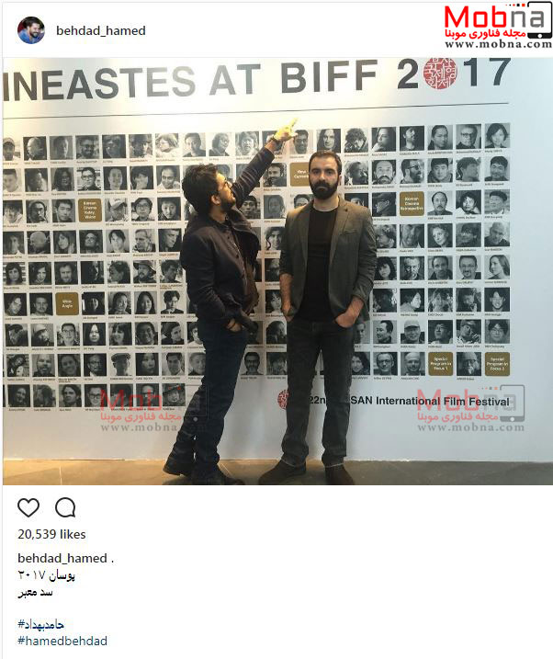553x659 pixels.
Task: Open the #hamedbehdad hashtag link
Action: tap(62, 641)
